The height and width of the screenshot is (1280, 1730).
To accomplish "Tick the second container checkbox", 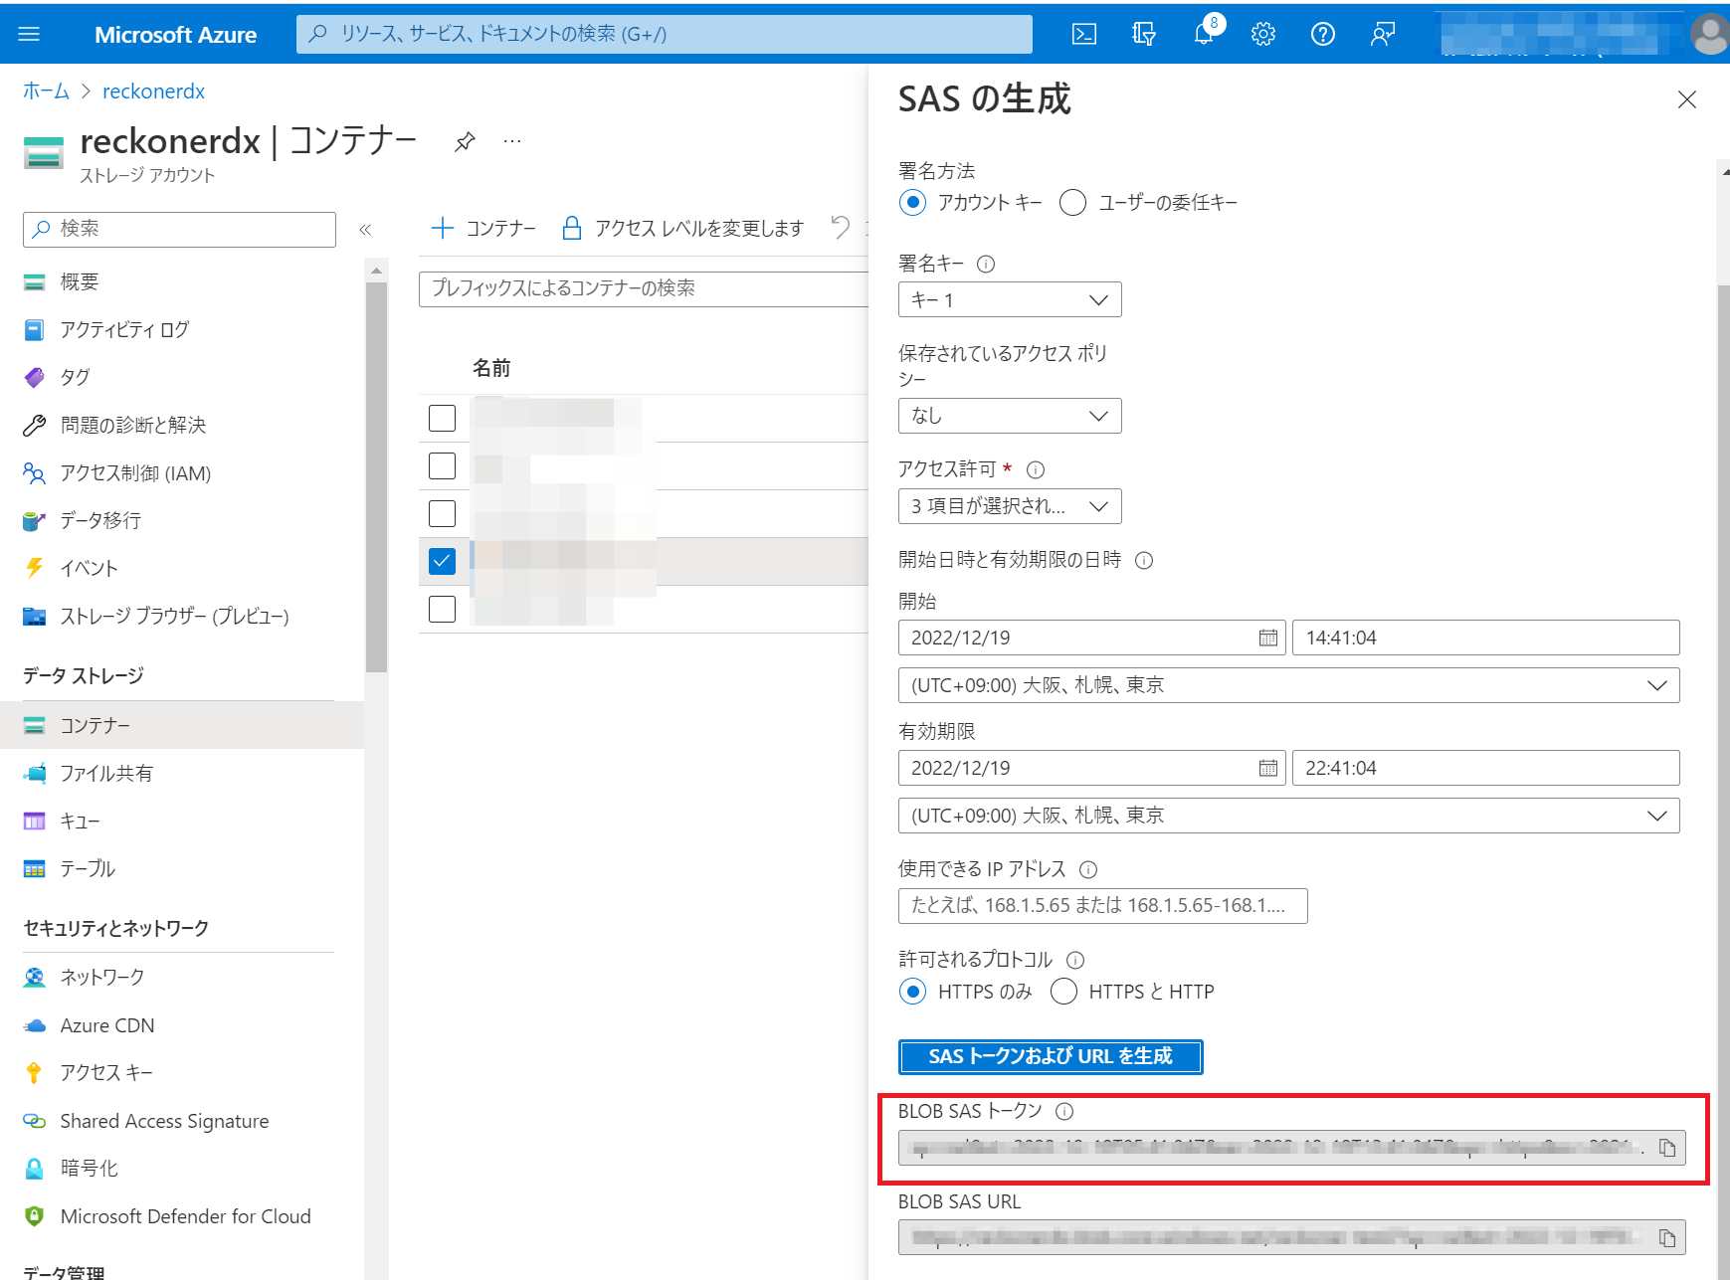I will pyautogui.click(x=442, y=465).
